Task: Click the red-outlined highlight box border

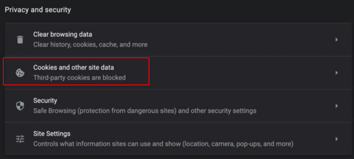Action: [76, 58]
